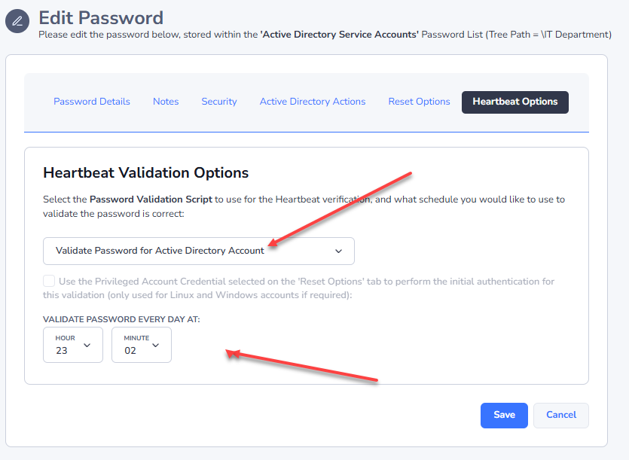Click the pencil edit icon beside the title
Image resolution: width=629 pixels, height=460 pixels.
pos(17,20)
